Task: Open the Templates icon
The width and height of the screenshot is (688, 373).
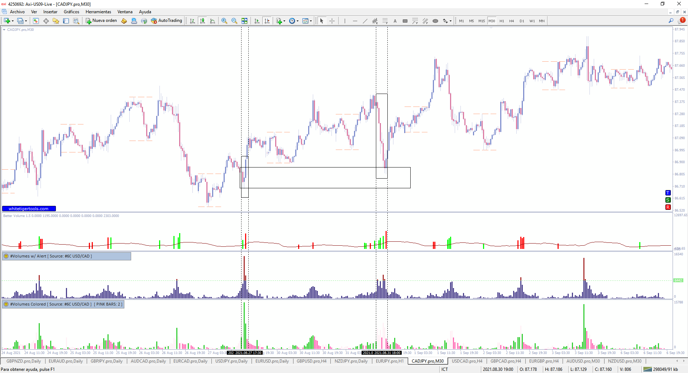Action: click(x=305, y=21)
